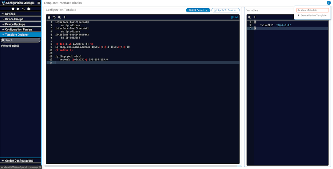This screenshot has width=333, height=169.
Task: Click the Template Designer search field
Action: [21, 40]
